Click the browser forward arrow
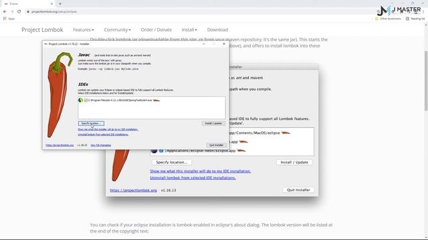The height and width of the screenshot is (240, 428). 12,12
